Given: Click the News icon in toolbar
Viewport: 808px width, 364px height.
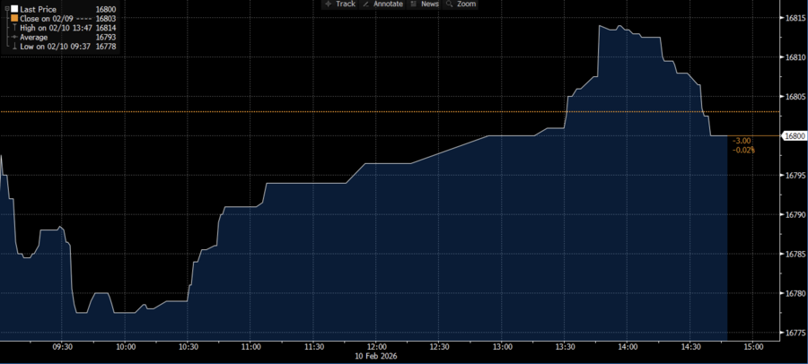Looking at the screenshot, I should point(413,4).
